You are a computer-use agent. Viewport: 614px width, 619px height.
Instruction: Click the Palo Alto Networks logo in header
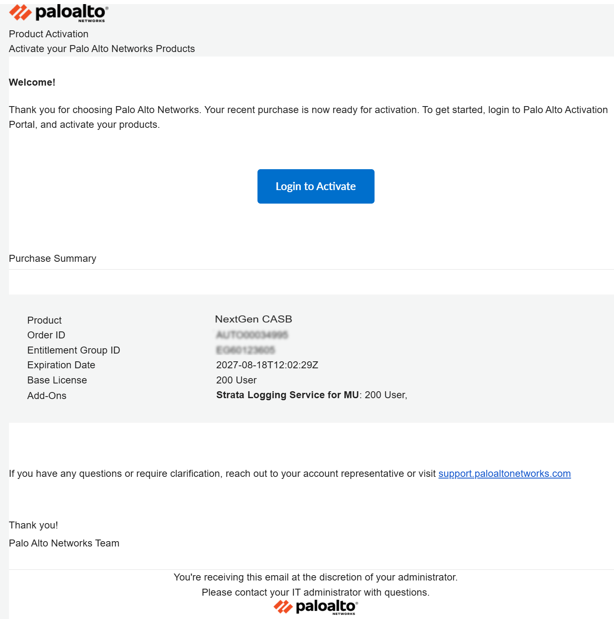point(59,13)
